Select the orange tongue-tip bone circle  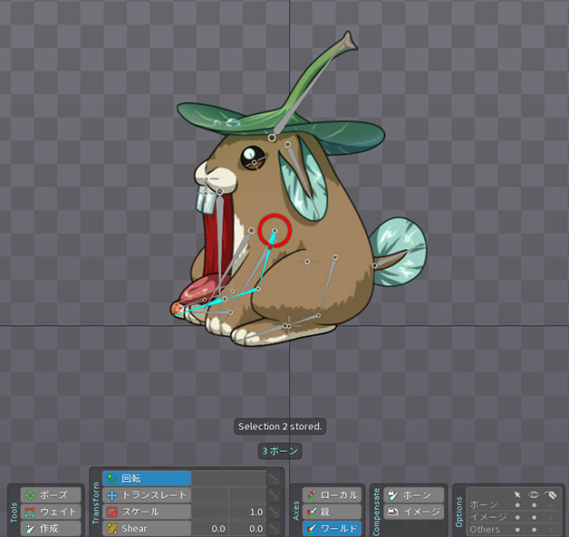(177, 309)
